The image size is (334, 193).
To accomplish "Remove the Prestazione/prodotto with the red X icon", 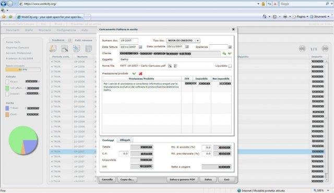I will click(140, 74).
